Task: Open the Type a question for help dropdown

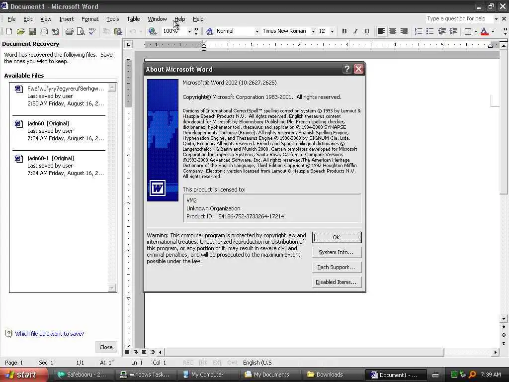Action: pyautogui.click(x=496, y=19)
